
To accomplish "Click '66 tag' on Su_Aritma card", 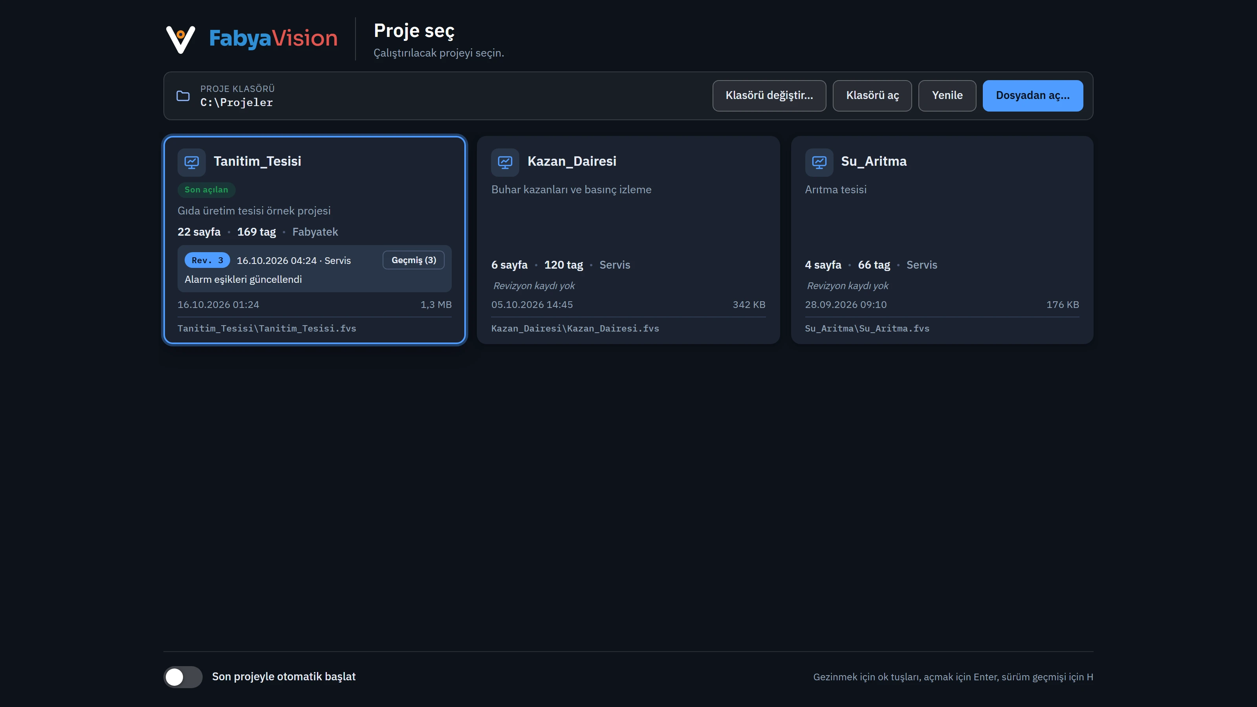I will click(874, 265).
